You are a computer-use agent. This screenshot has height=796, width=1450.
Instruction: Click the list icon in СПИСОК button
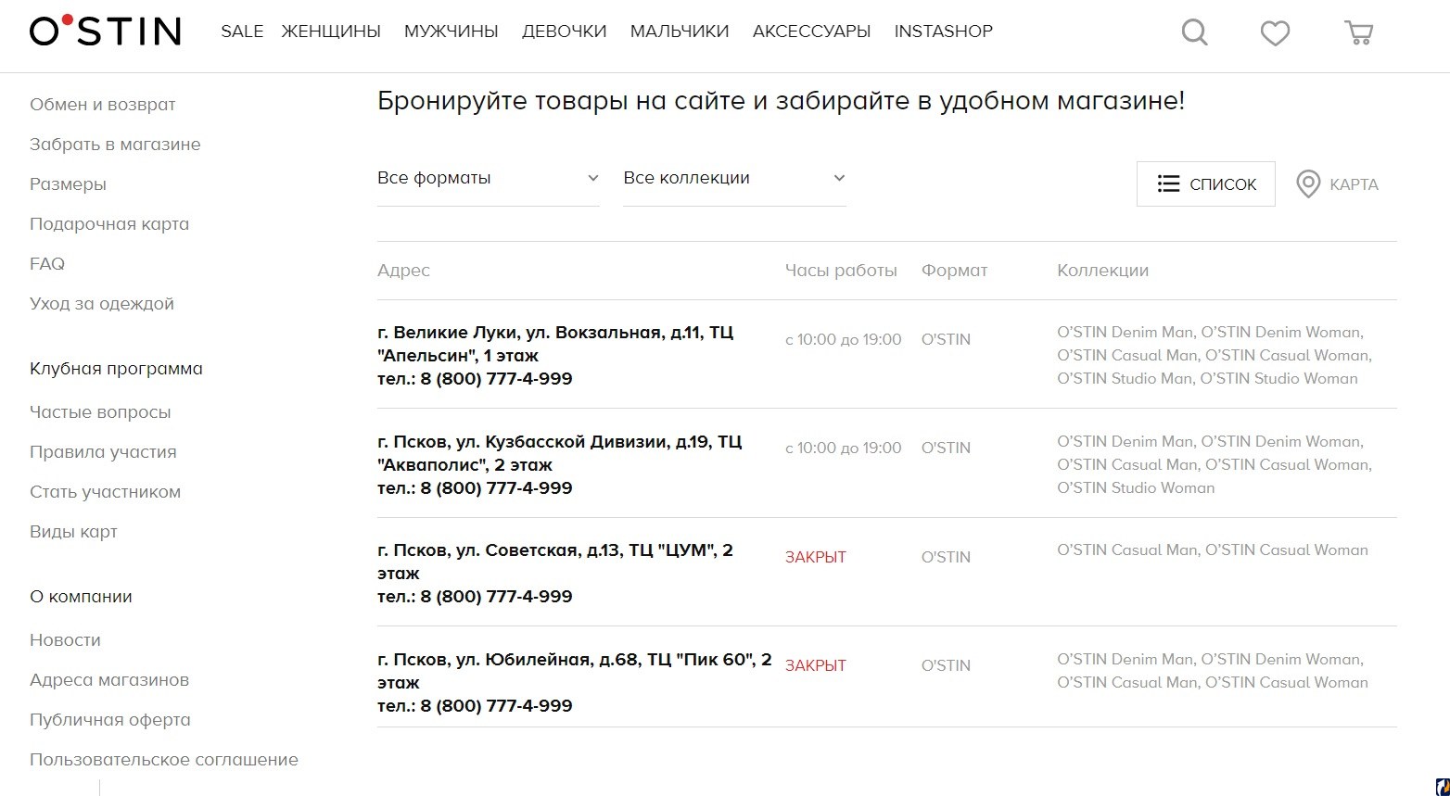click(x=1168, y=184)
